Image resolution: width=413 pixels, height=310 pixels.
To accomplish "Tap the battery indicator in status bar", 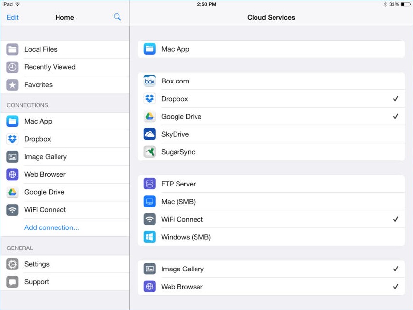I will 405,4.
